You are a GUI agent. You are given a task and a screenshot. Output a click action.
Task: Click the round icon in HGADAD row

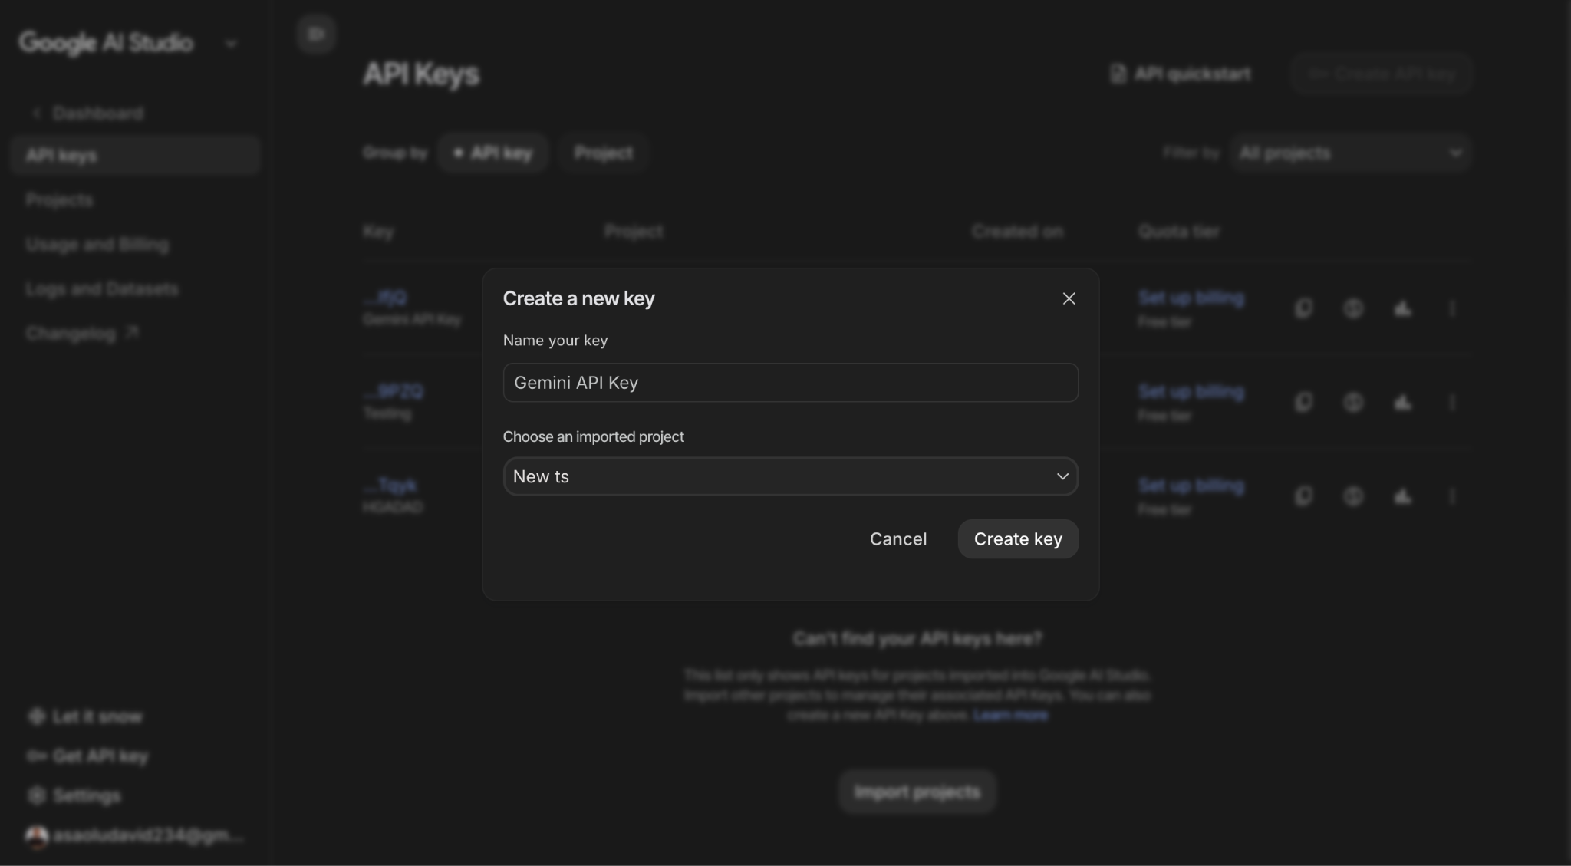(x=1353, y=496)
